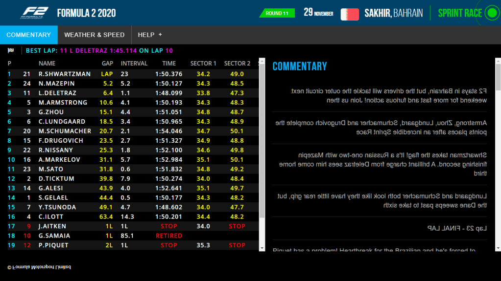The image size is (501, 281).
Task: Click the Round 11 badge
Action: (277, 13)
